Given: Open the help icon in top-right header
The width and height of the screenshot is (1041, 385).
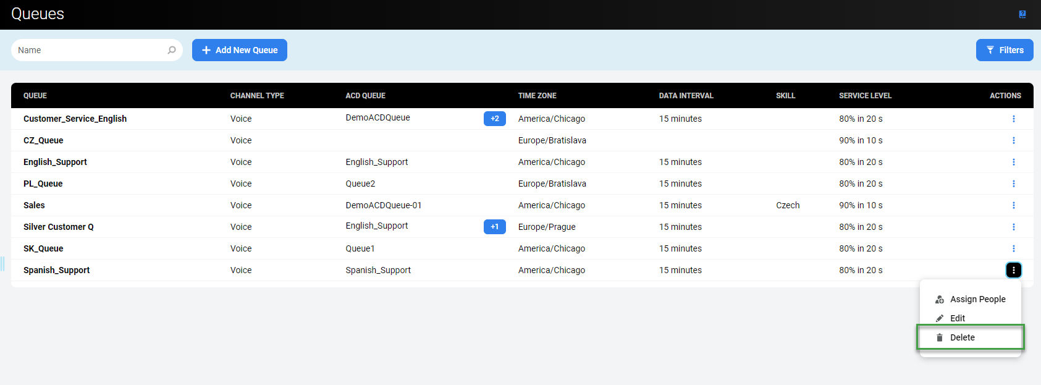Looking at the screenshot, I should pyautogui.click(x=1022, y=14).
